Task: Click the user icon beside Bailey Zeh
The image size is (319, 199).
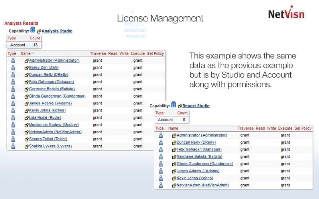Action: [13, 68]
